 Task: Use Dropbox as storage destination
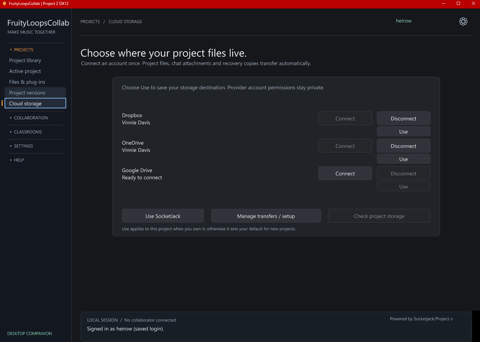pos(403,132)
